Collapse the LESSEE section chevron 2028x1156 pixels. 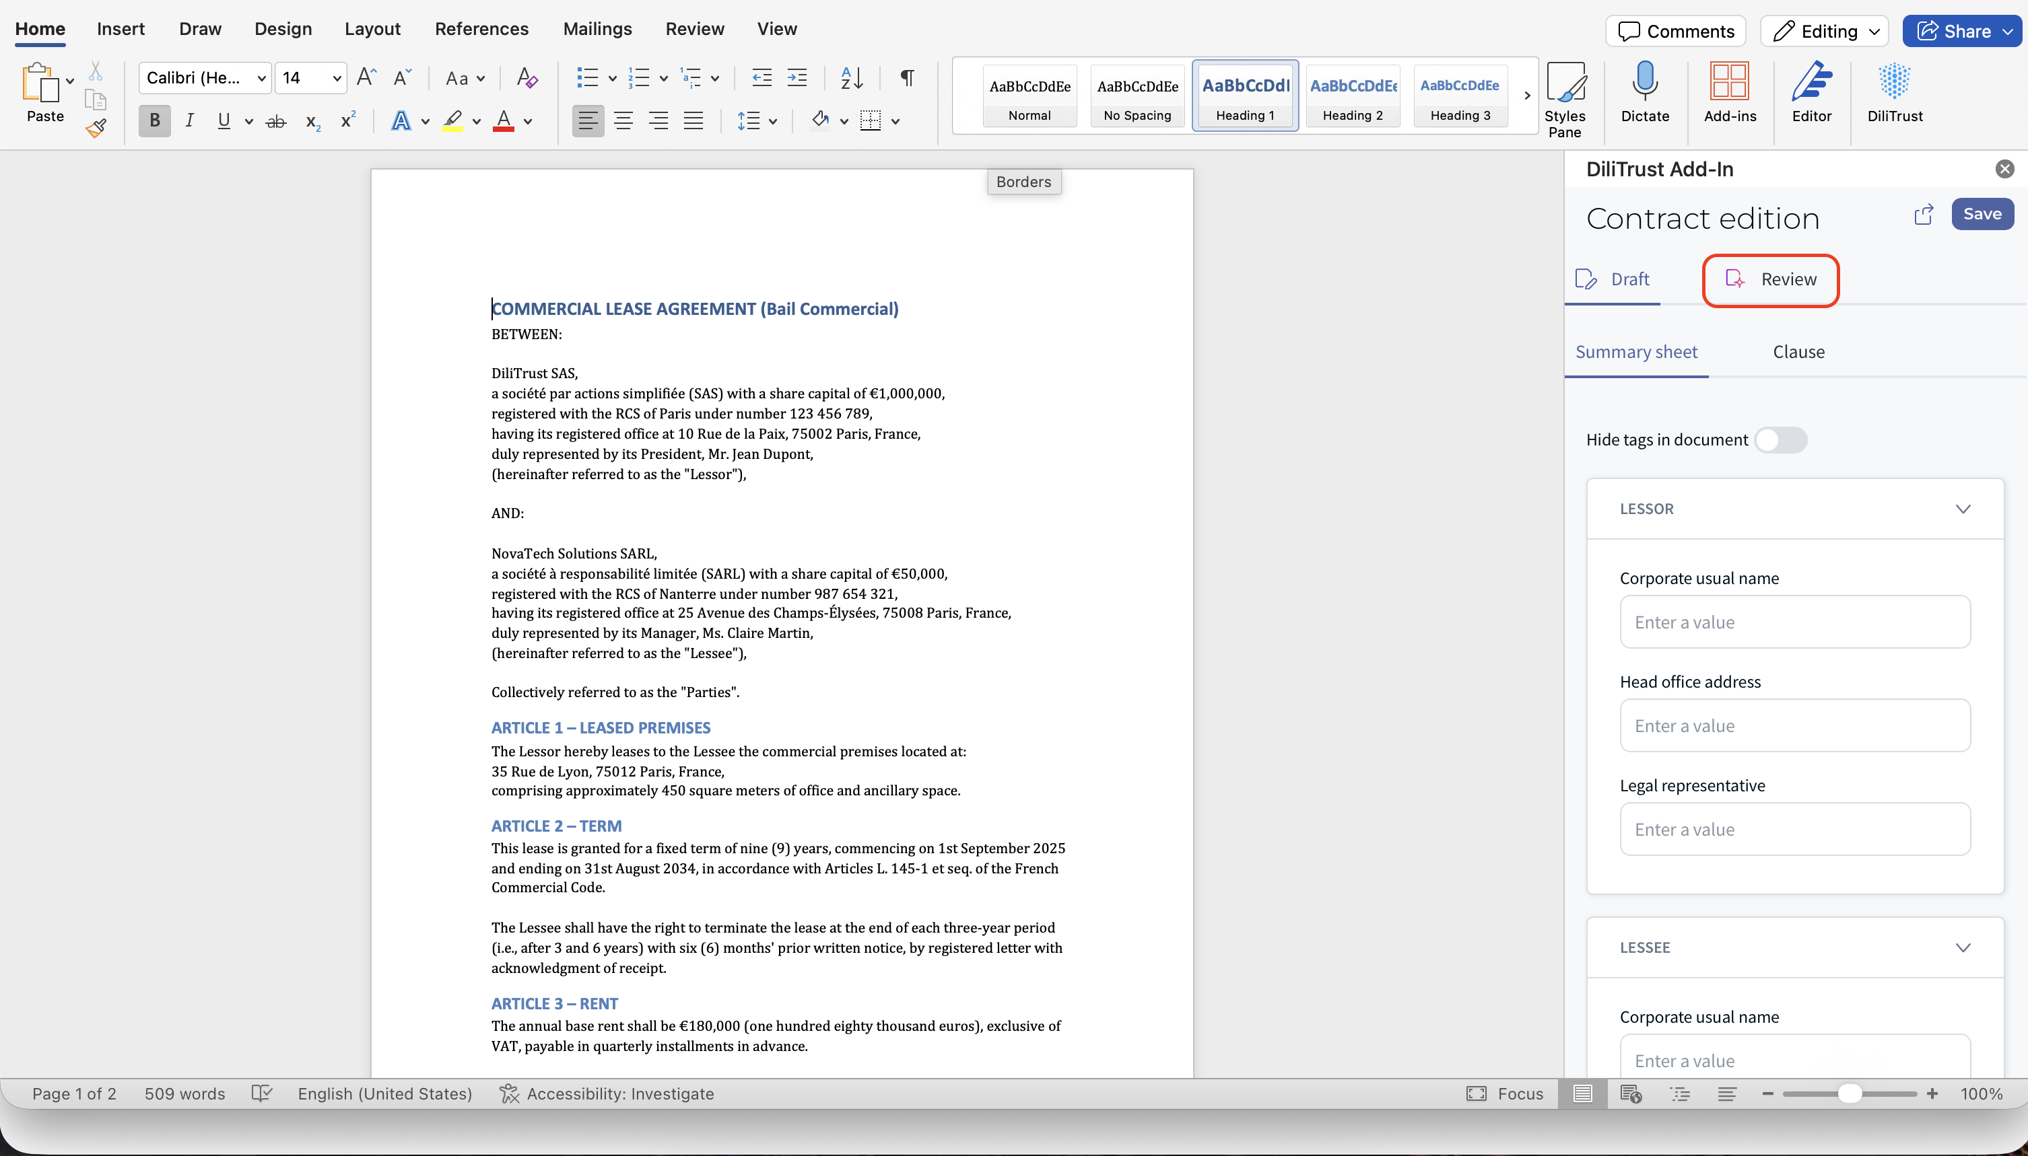[x=1963, y=947]
